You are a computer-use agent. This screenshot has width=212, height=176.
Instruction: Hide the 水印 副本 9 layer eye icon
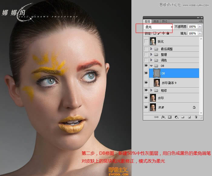point(147,82)
